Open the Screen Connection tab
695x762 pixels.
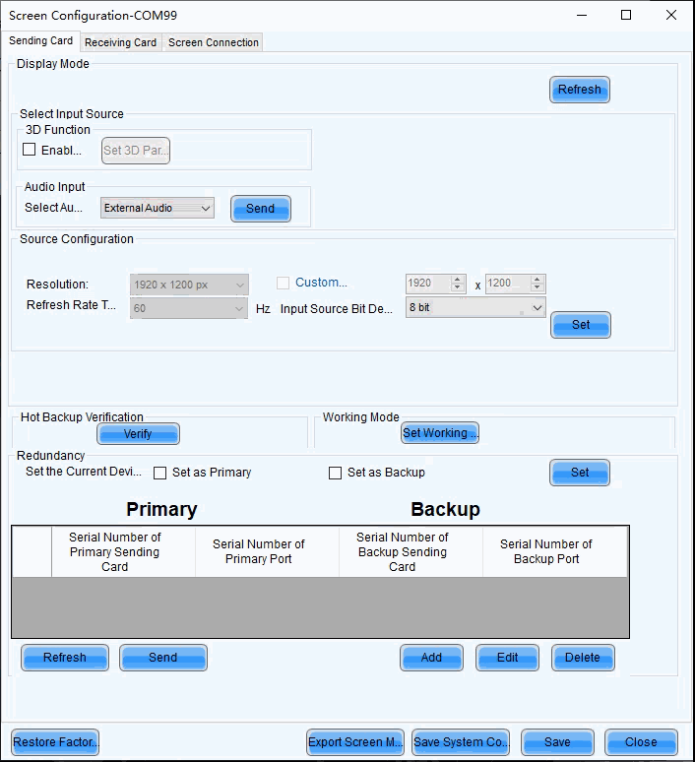coord(214,42)
